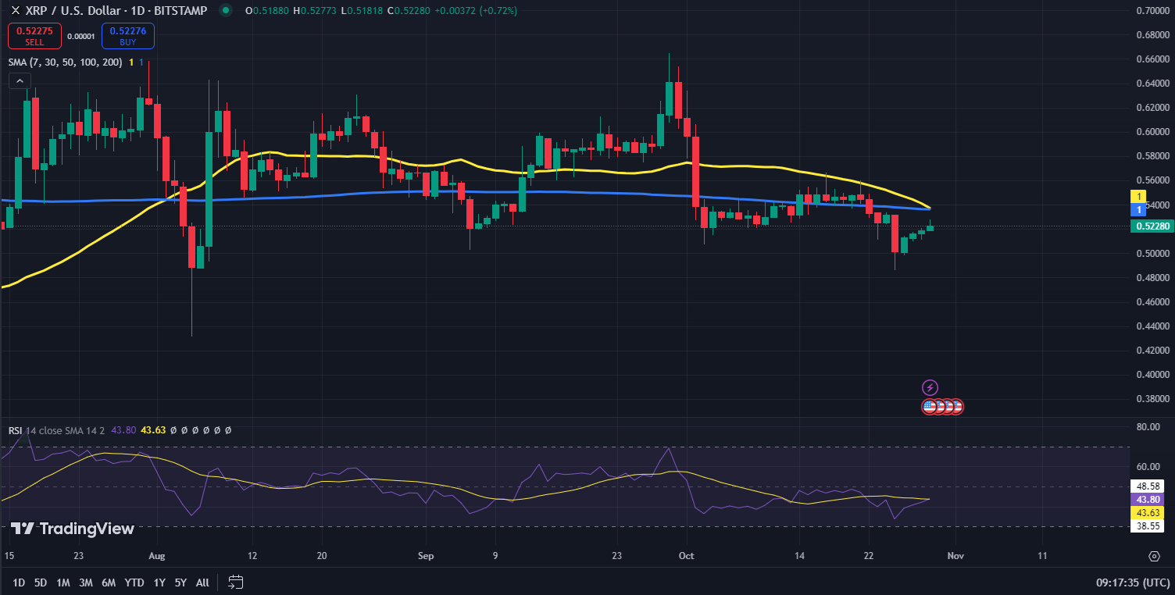Click the 0.00001 spread value
Viewport: 1175px width, 595px height.
click(x=81, y=36)
